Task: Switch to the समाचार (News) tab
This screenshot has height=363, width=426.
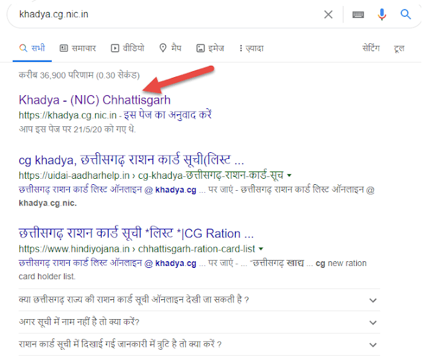Action: pyautogui.click(x=79, y=49)
